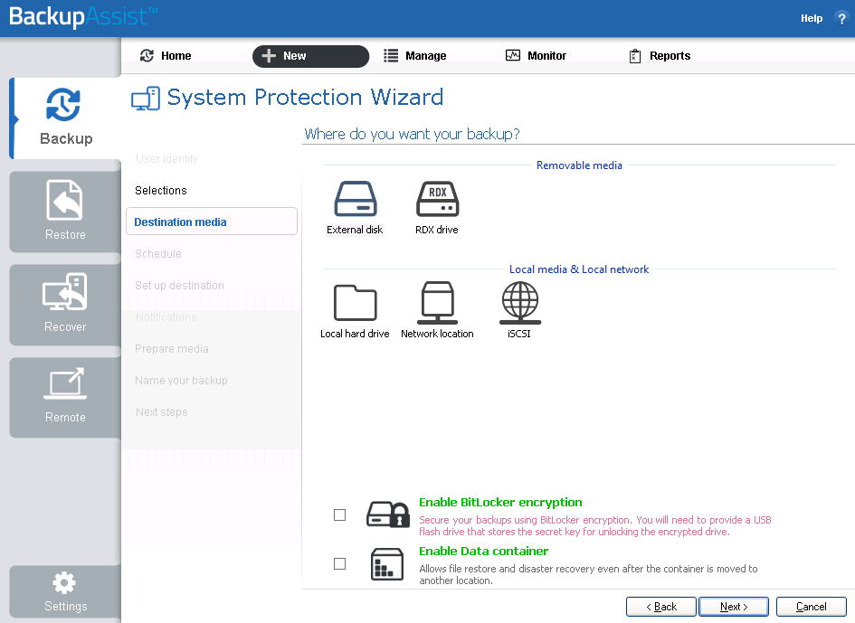Select the Local hard drive icon
This screenshot has width=855, height=623.
355,303
